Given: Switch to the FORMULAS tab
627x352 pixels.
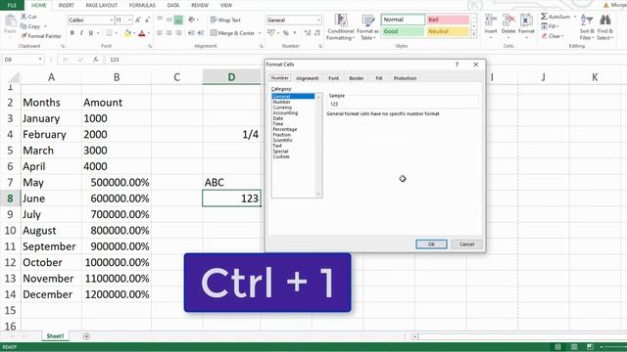Looking at the screenshot, I should 142,5.
